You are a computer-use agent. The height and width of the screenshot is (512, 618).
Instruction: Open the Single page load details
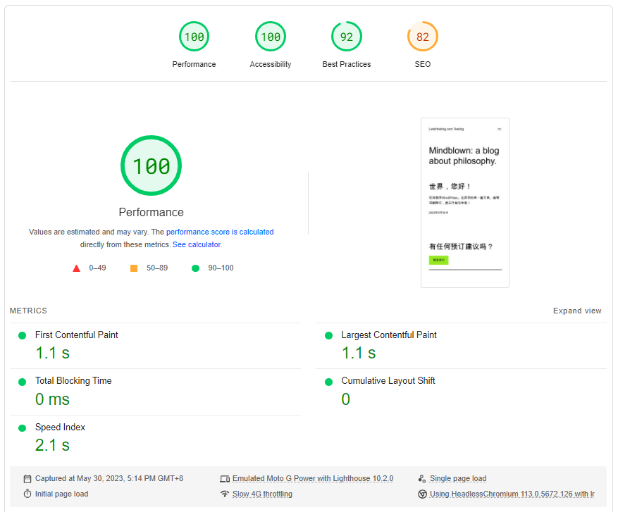pos(458,478)
